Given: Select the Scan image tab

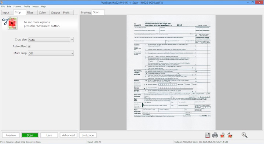Looking at the screenshot, I should click(x=98, y=12).
